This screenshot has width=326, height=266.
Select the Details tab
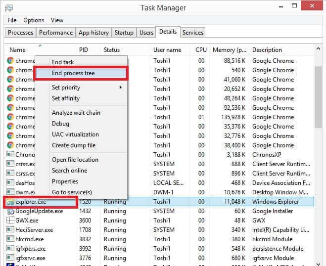tap(168, 32)
